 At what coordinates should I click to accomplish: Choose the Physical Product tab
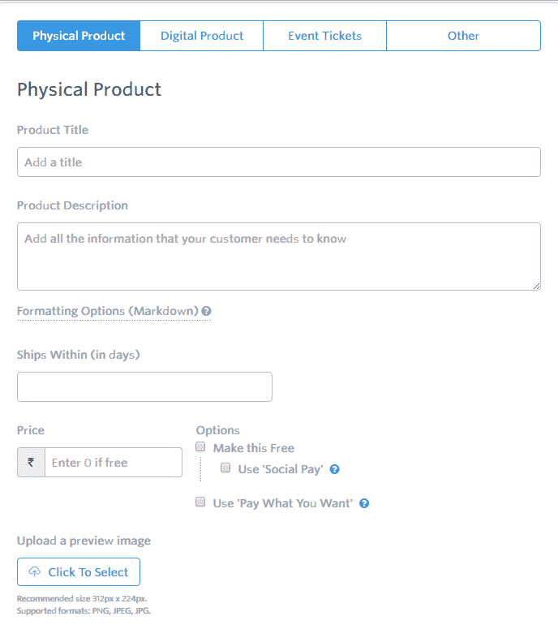coord(79,36)
